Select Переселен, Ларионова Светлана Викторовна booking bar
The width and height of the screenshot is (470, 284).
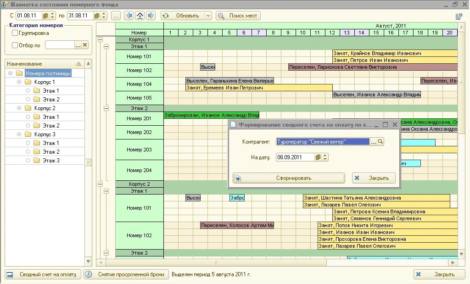[373, 67]
